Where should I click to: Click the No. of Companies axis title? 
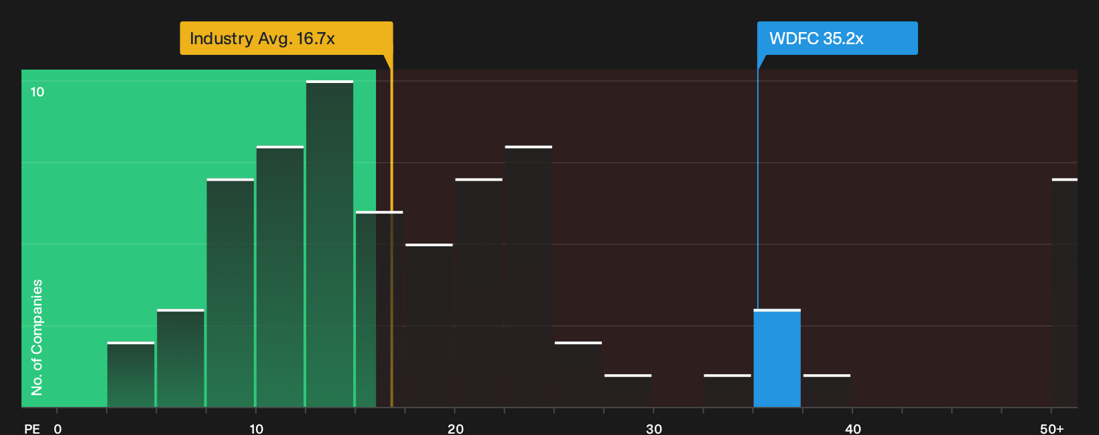click(37, 337)
